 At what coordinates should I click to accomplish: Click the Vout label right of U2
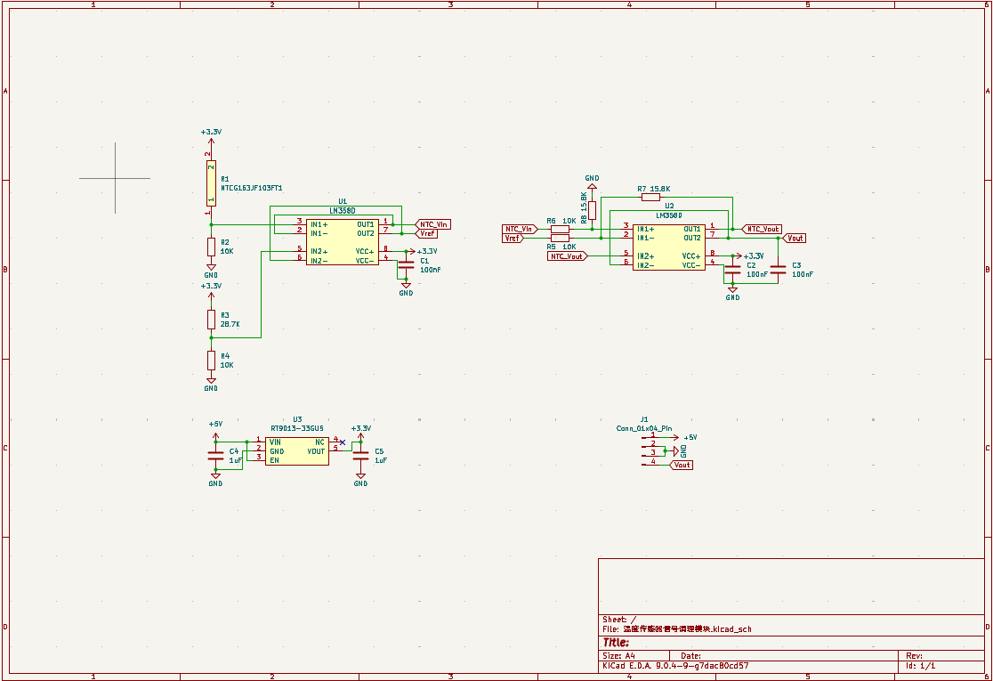coord(794,239)
